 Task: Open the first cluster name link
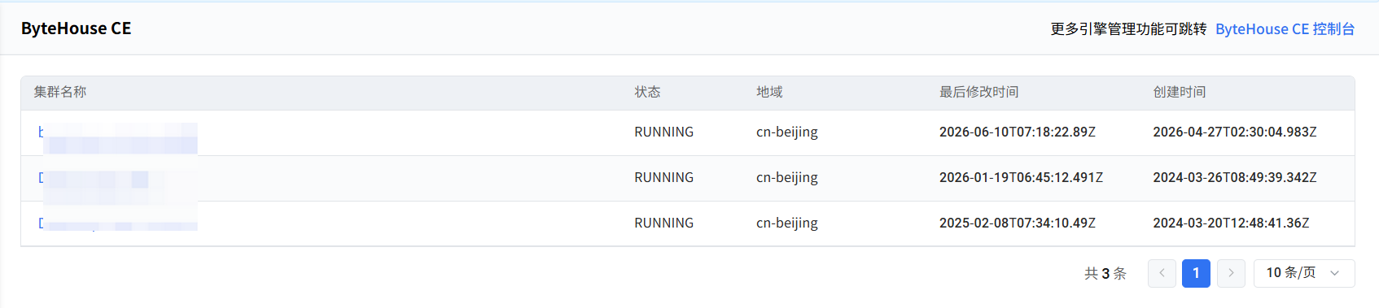[x=118, y=132]
